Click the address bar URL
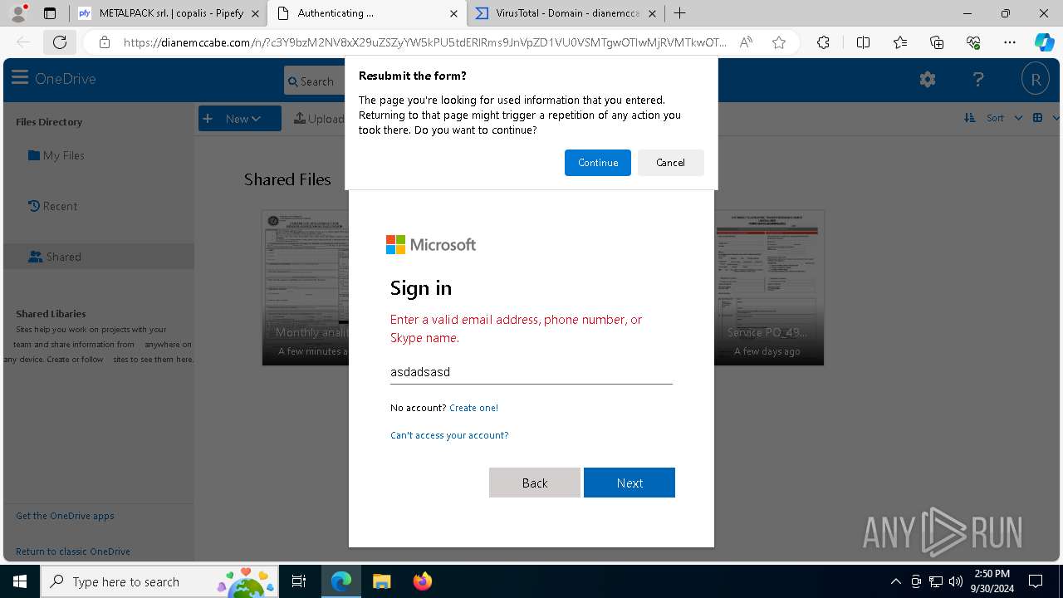The image size is (1063, 598). [424, 42]
